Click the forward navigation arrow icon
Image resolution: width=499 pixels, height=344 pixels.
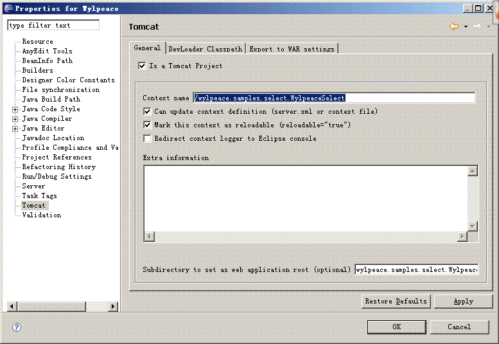[477, 26]
